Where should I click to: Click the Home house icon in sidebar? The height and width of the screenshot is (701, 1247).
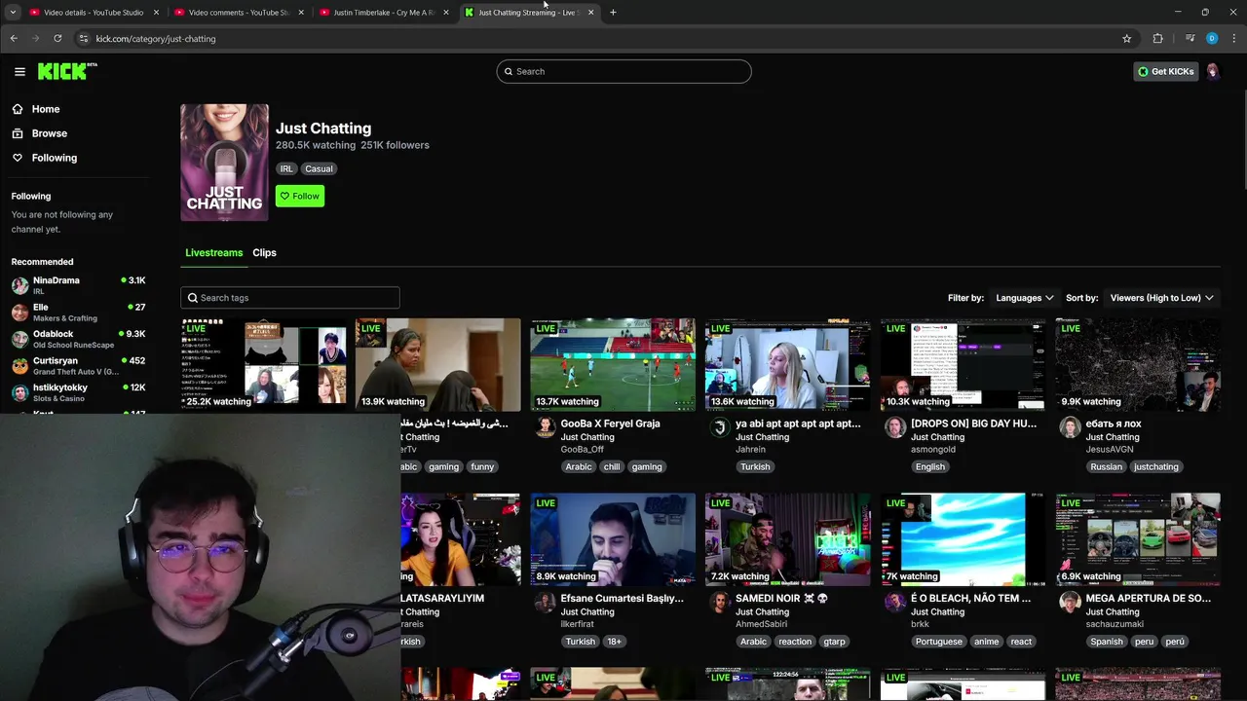coord(18,109)
